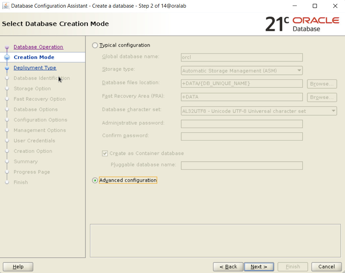Click the Creation Mode step indicator circle

click(7, 58)
